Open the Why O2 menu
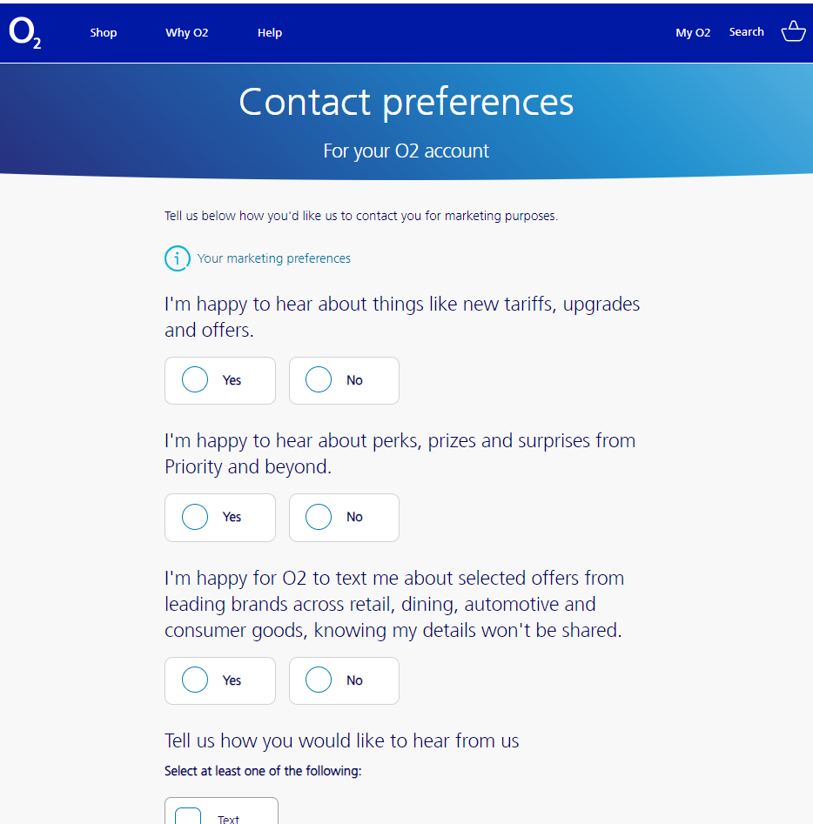Viewport: 813px width, 824px height. tap(186, 32)
